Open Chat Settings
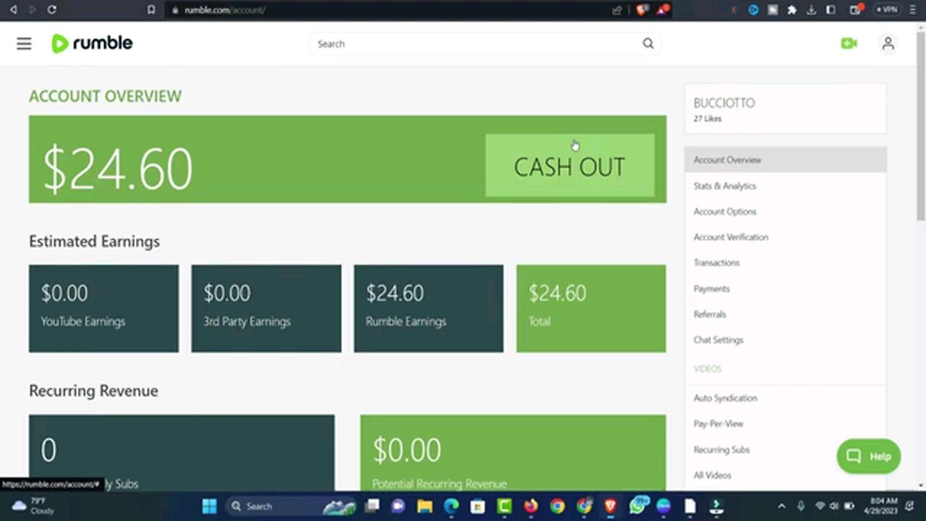This screenshot has width=926, height=521. tap(718, 340)
